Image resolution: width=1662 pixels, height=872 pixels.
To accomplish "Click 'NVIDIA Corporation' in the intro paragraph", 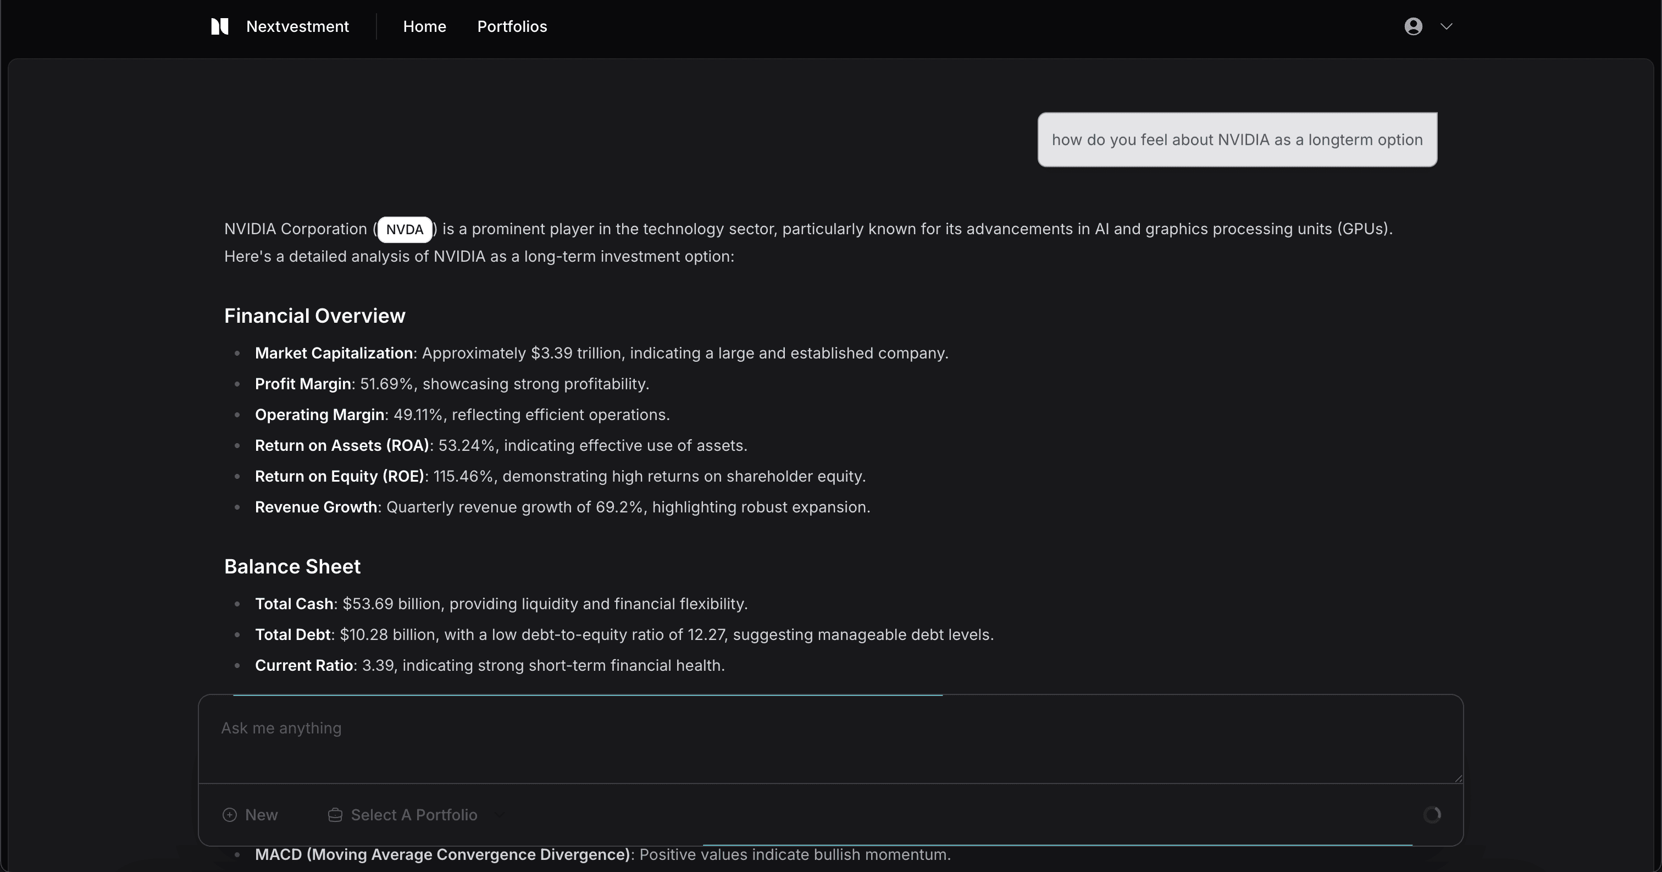I will [x=296, y=229].
